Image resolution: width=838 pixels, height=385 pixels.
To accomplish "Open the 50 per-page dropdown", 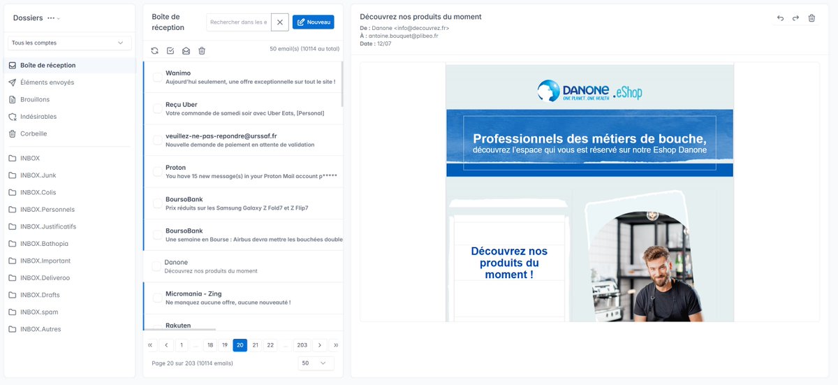I will (315, 363).
